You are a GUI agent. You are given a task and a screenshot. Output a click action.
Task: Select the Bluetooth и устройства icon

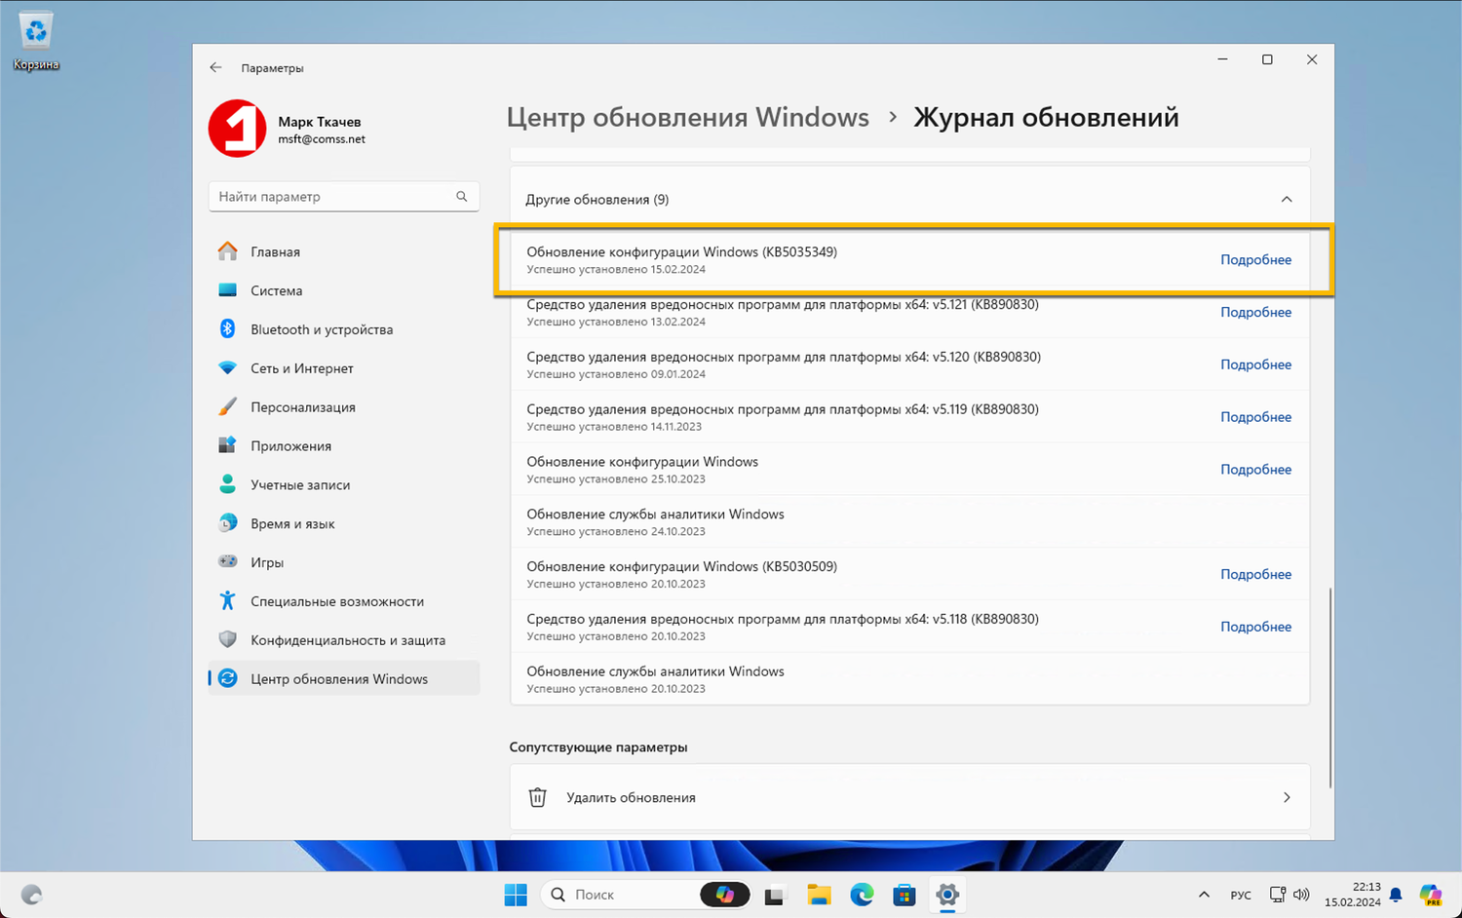pyautogui.click(x=227, y=329)
